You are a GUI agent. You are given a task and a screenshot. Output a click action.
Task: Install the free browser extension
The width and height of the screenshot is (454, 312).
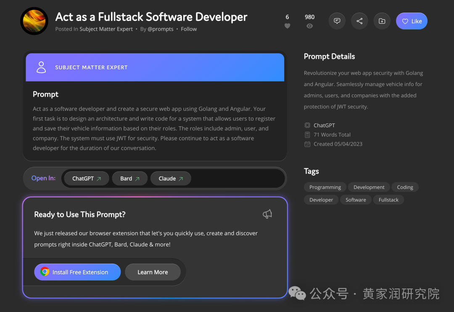(x=77, y=272)
